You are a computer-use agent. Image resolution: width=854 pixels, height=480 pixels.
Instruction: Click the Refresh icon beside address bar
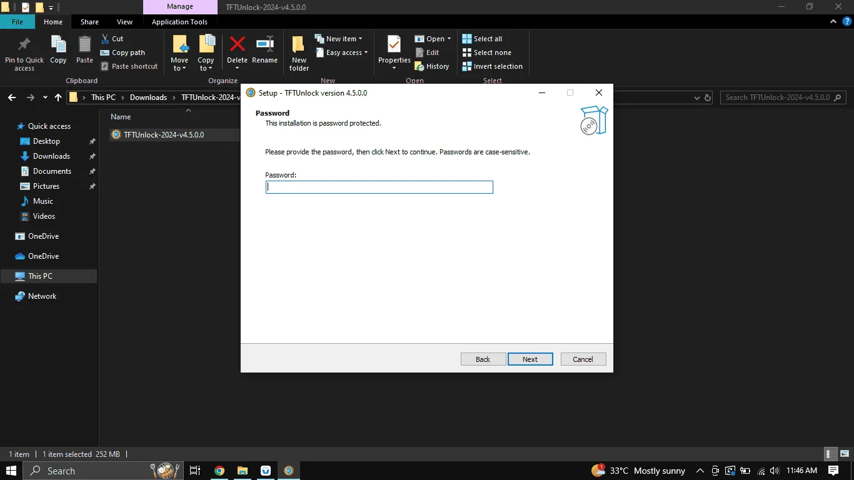tap(708, 97)
